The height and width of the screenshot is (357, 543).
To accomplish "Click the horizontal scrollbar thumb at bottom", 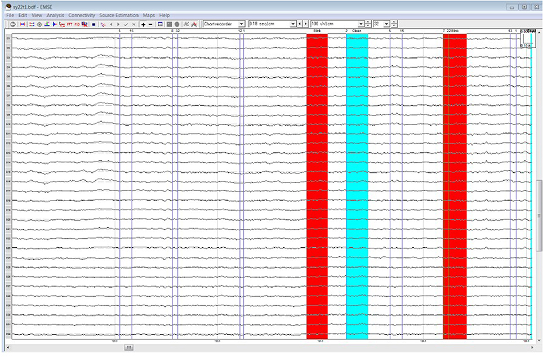I will (x=129, y=347).
